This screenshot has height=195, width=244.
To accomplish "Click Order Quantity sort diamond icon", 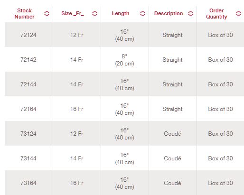I will 238,13.
